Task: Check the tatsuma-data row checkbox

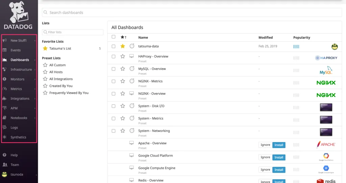Action: point(114,46)
